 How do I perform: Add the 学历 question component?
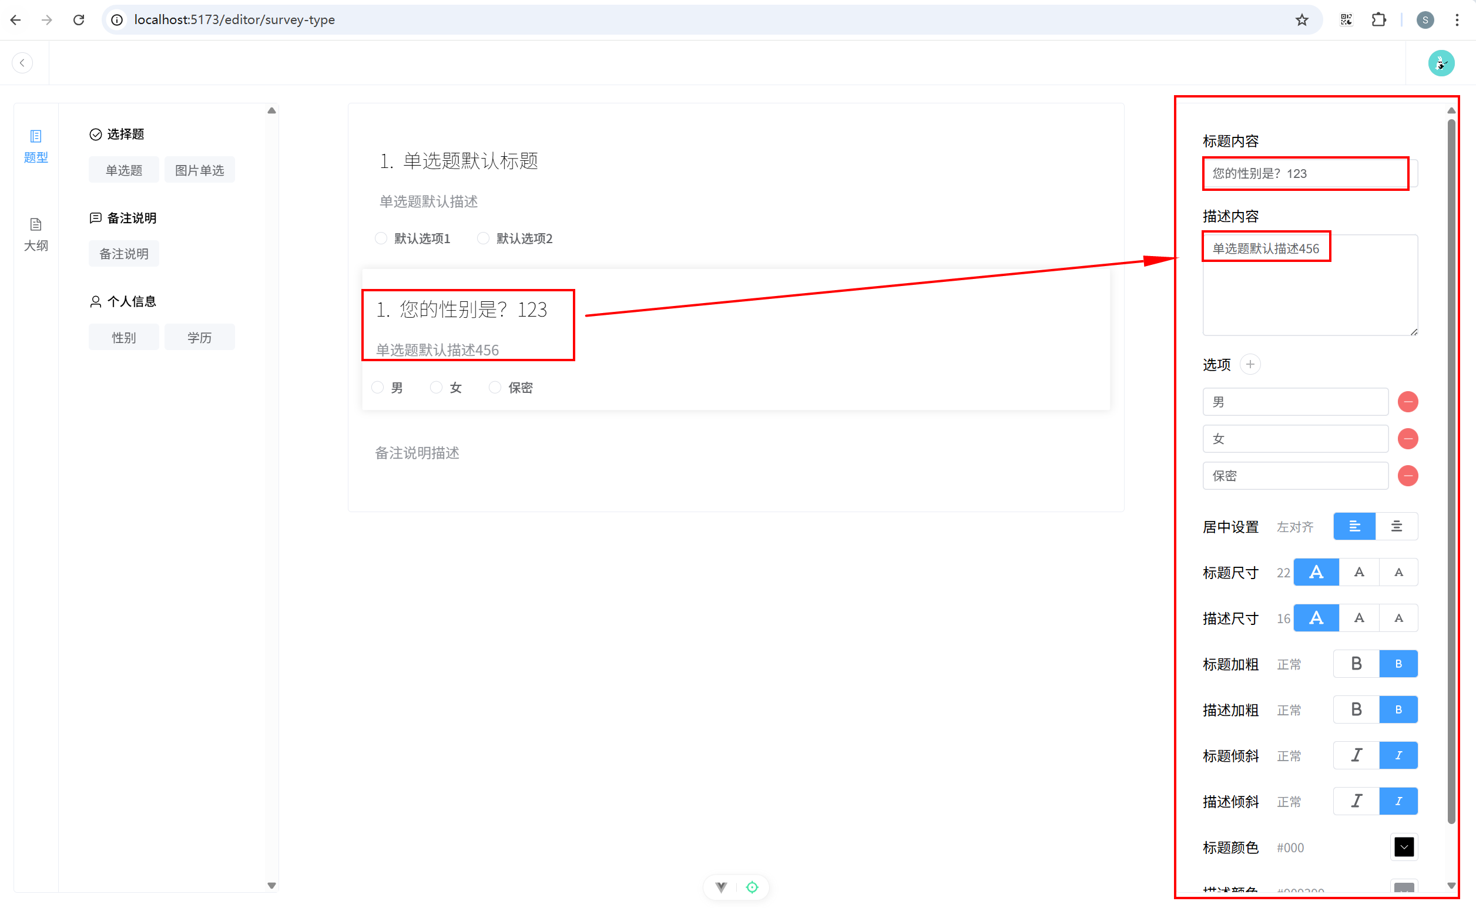coord(199,338)
